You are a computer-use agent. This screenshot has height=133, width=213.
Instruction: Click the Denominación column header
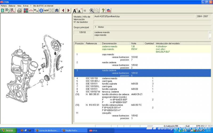(115, 43)
